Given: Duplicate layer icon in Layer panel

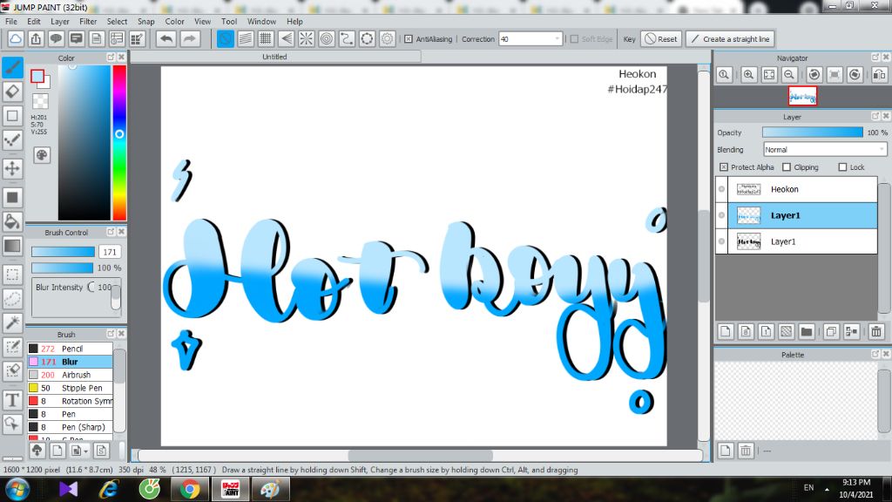Looking at the screenshot, I should [x=831, y=331].
